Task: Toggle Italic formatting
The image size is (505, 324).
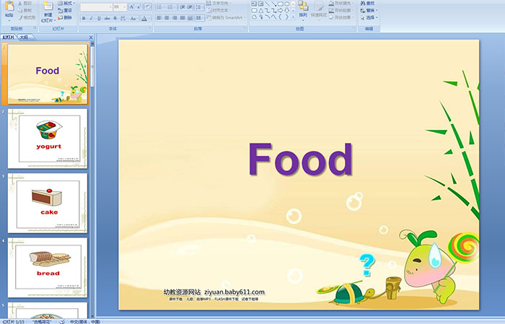Action: point(91,18)
